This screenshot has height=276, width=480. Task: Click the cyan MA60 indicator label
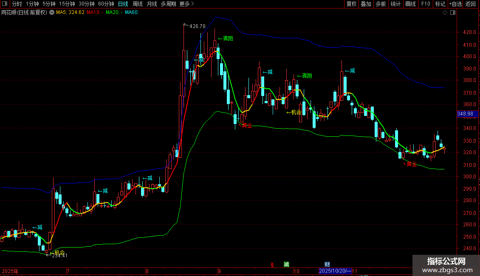(x=132, y=13)
